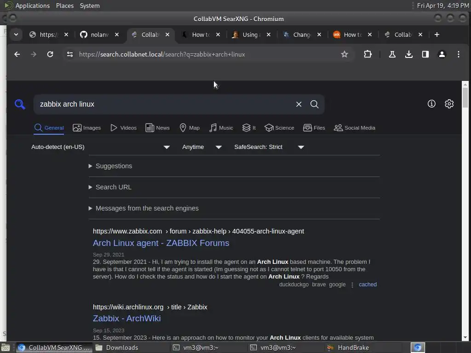The image size is (471, 353).
Task: Select the Images search category
Action: (87, 128)
